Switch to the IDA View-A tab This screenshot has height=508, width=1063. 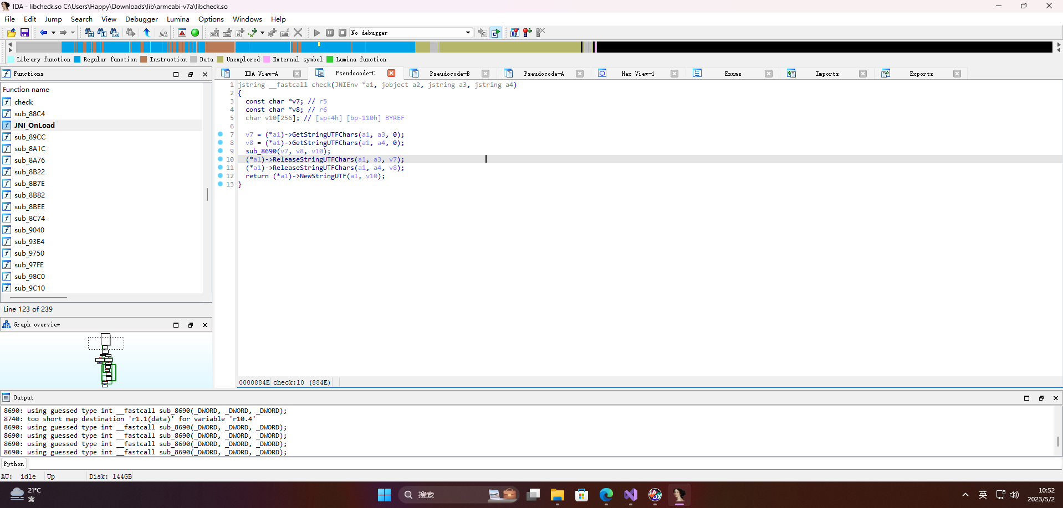tap(261, 74)
